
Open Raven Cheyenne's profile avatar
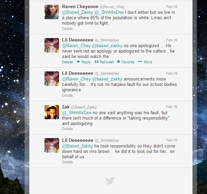(52, 12)
